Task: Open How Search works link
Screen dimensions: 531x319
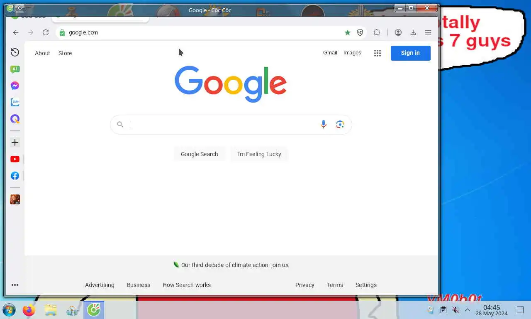Action: (x=187, y=285)
